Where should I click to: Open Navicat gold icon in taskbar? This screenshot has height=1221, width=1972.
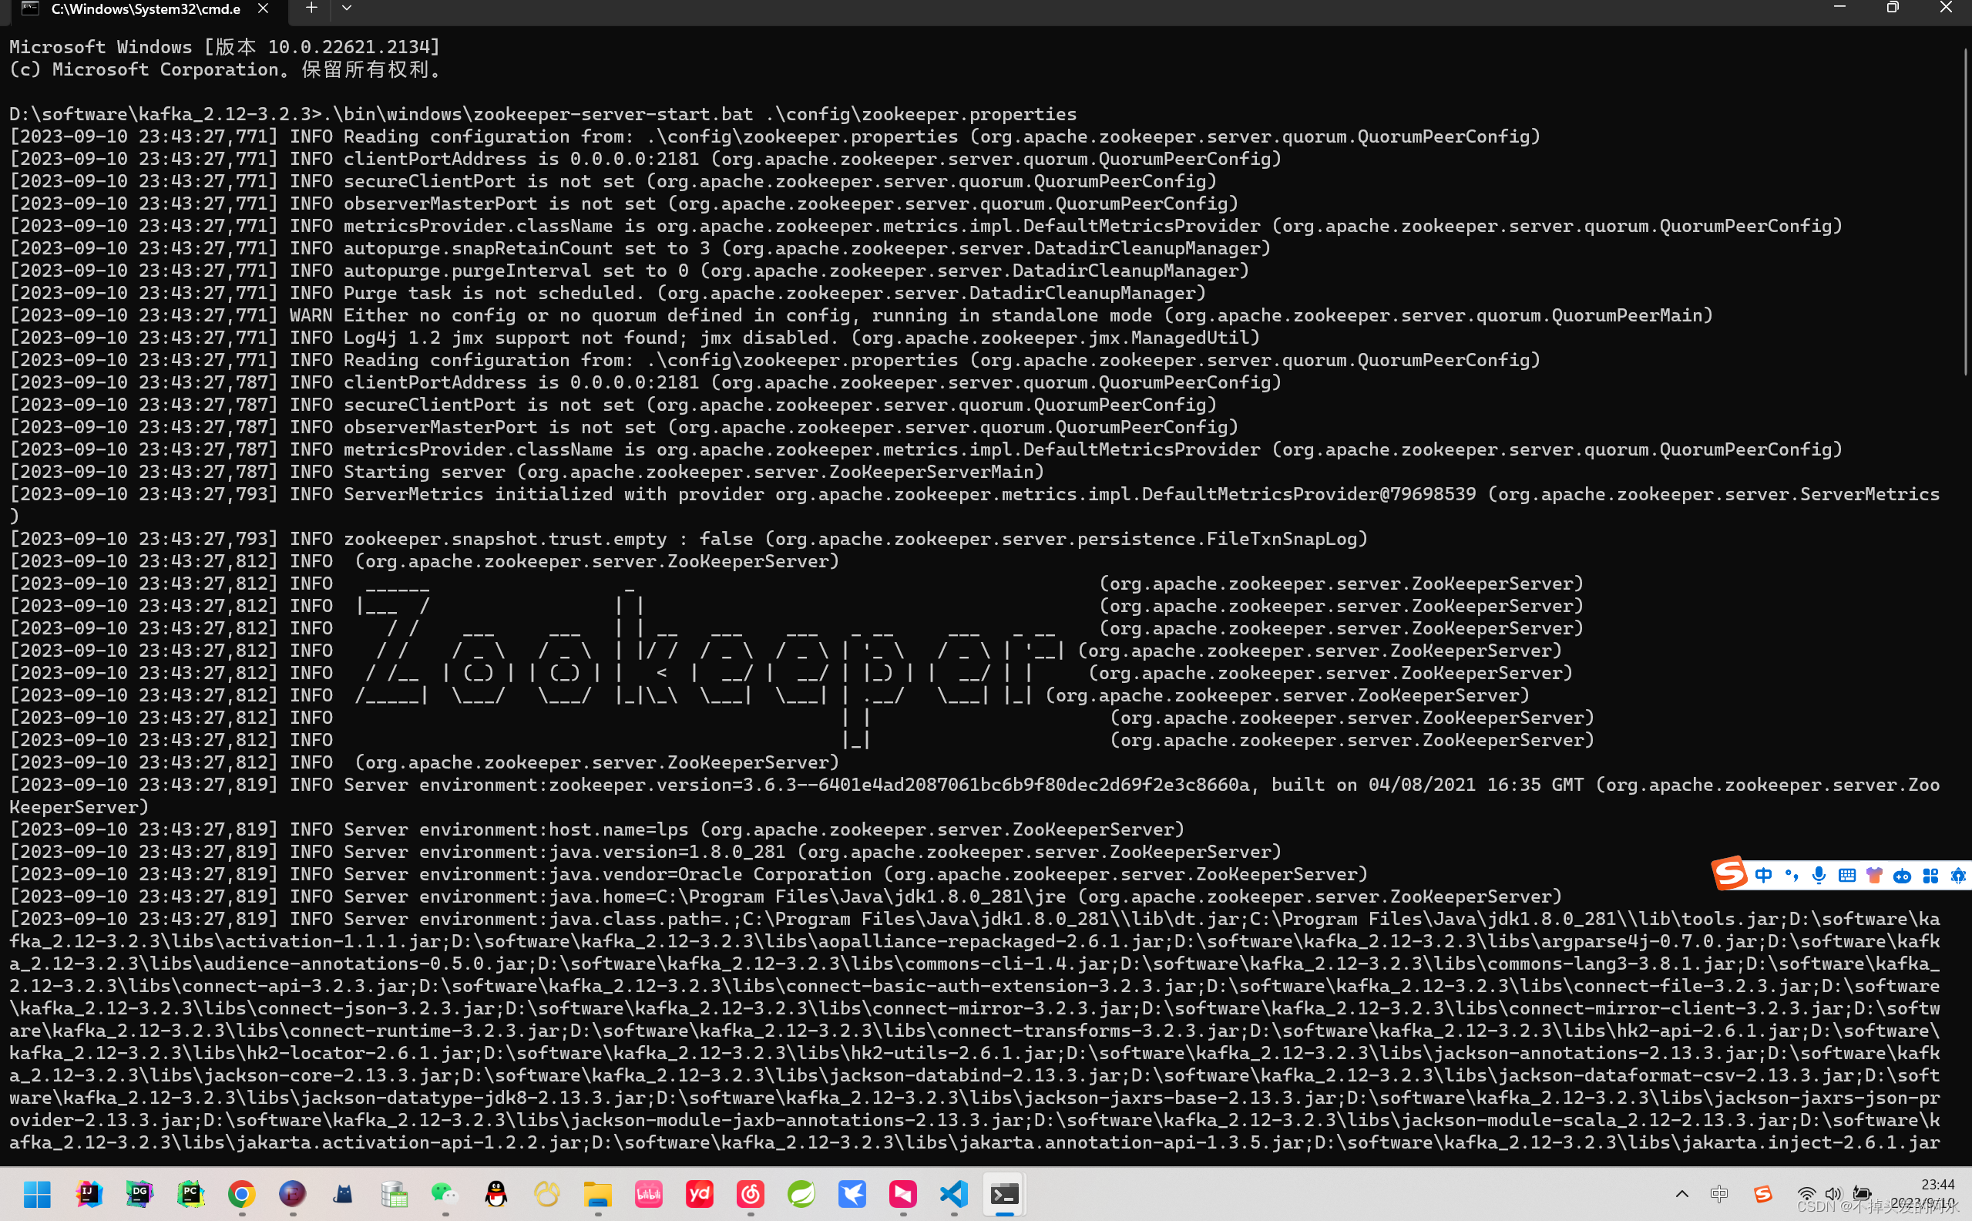pos(546,1193)
